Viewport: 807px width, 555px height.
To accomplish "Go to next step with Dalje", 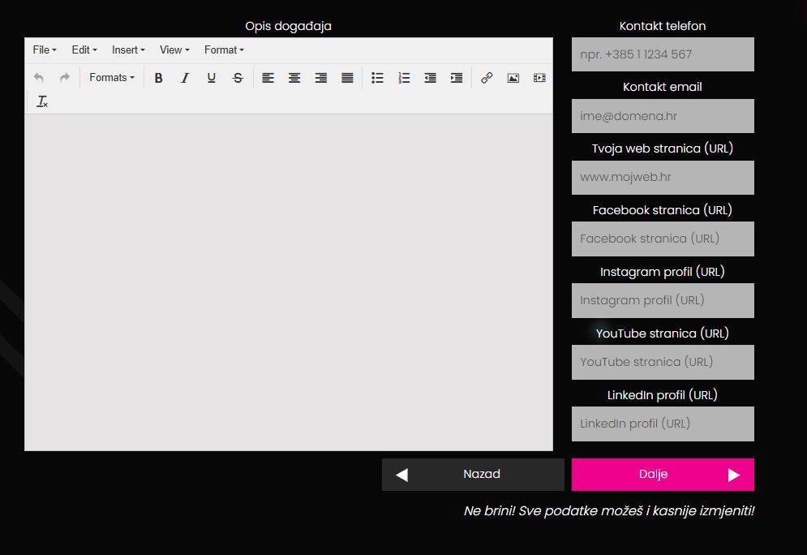I will (x=663, y=474).
